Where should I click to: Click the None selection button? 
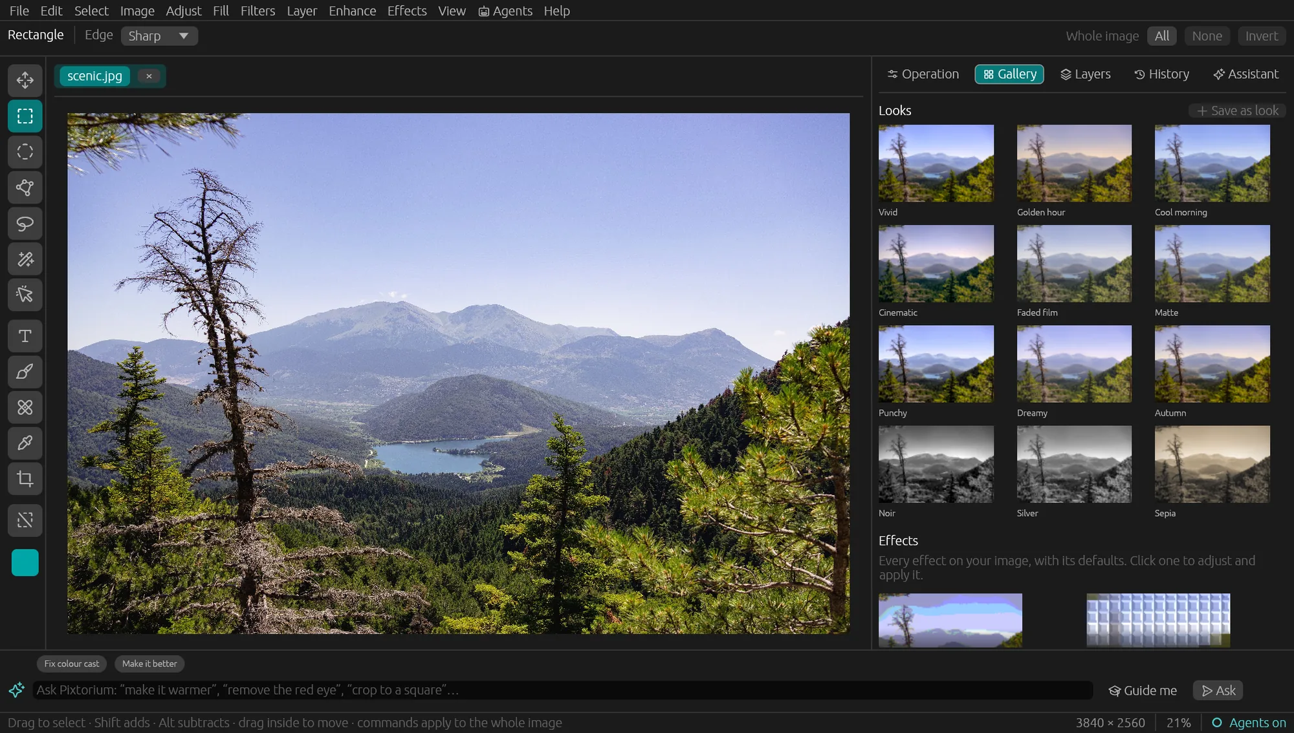[x=1207, y=36]
